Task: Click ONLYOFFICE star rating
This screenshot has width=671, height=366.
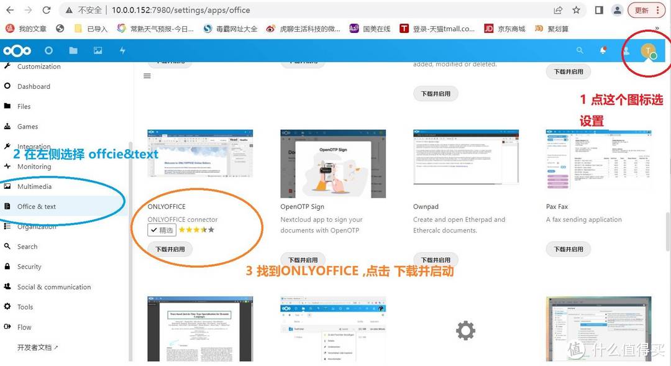Action: pyautogui.click(x=196, y=230)
